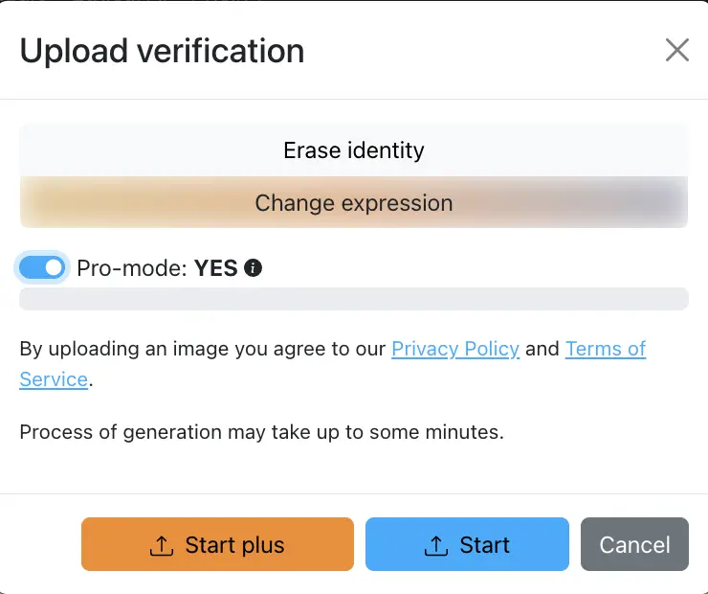Click the word 'and' between policy links
The image size is (708, 594).
(x=542, y=349)
